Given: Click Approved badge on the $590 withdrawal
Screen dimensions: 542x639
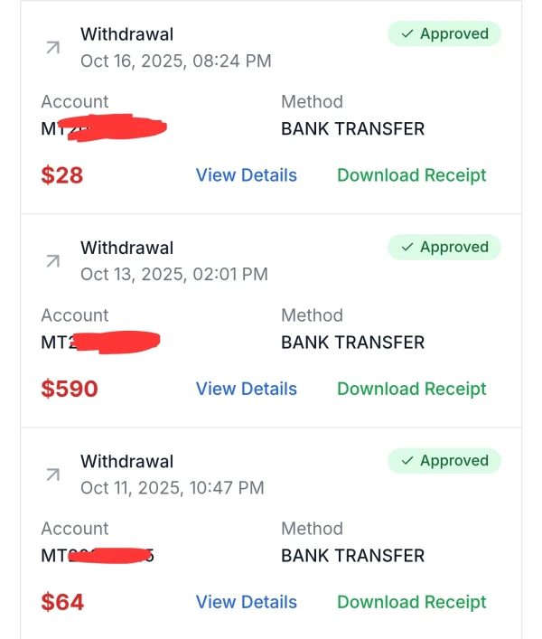Looking at the screenshot, I should point(444,248).
